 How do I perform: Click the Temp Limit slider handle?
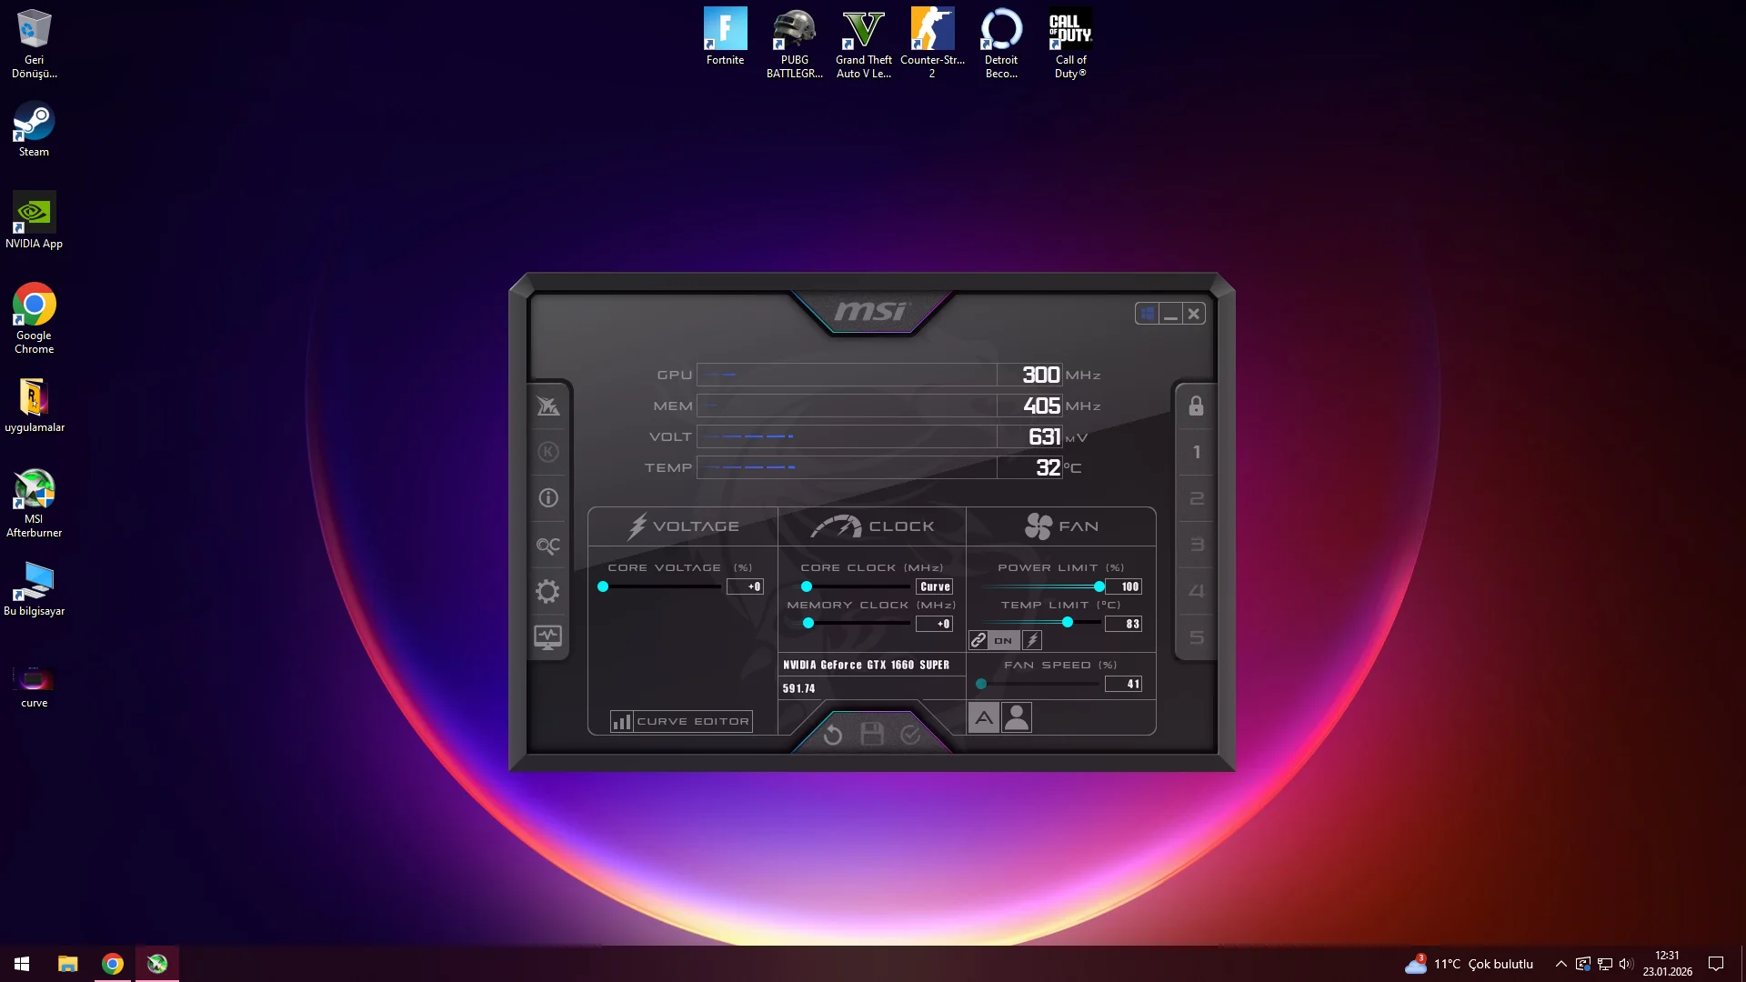point(1068,623)
